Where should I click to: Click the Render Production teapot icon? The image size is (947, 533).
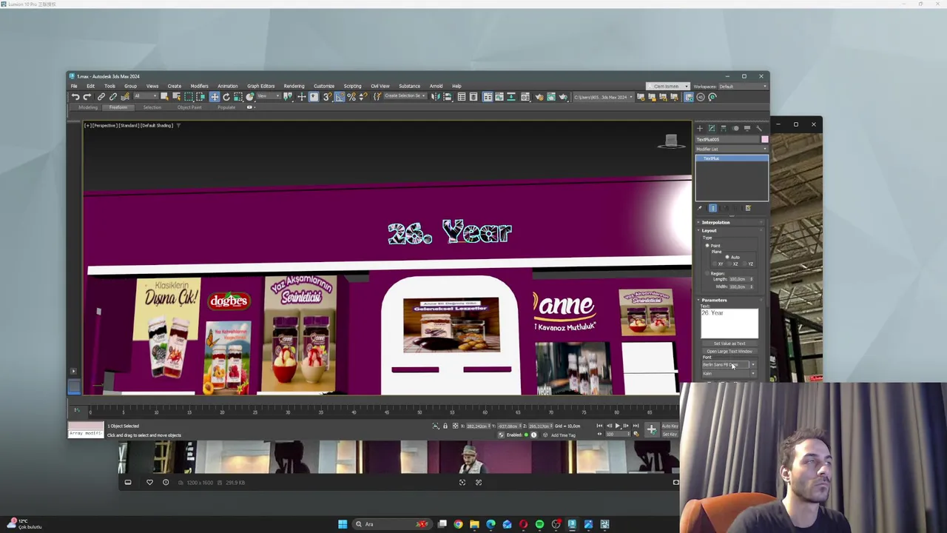pos(563,97)
